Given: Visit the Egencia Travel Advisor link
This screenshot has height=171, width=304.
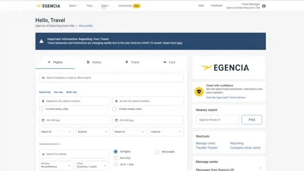Looking at the screenshot, I should [x=226, y=97].
